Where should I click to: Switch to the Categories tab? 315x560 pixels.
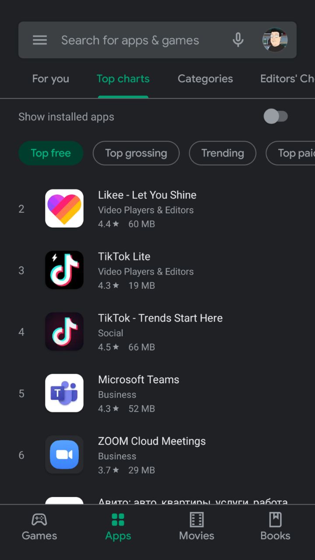tap(205, 79)
